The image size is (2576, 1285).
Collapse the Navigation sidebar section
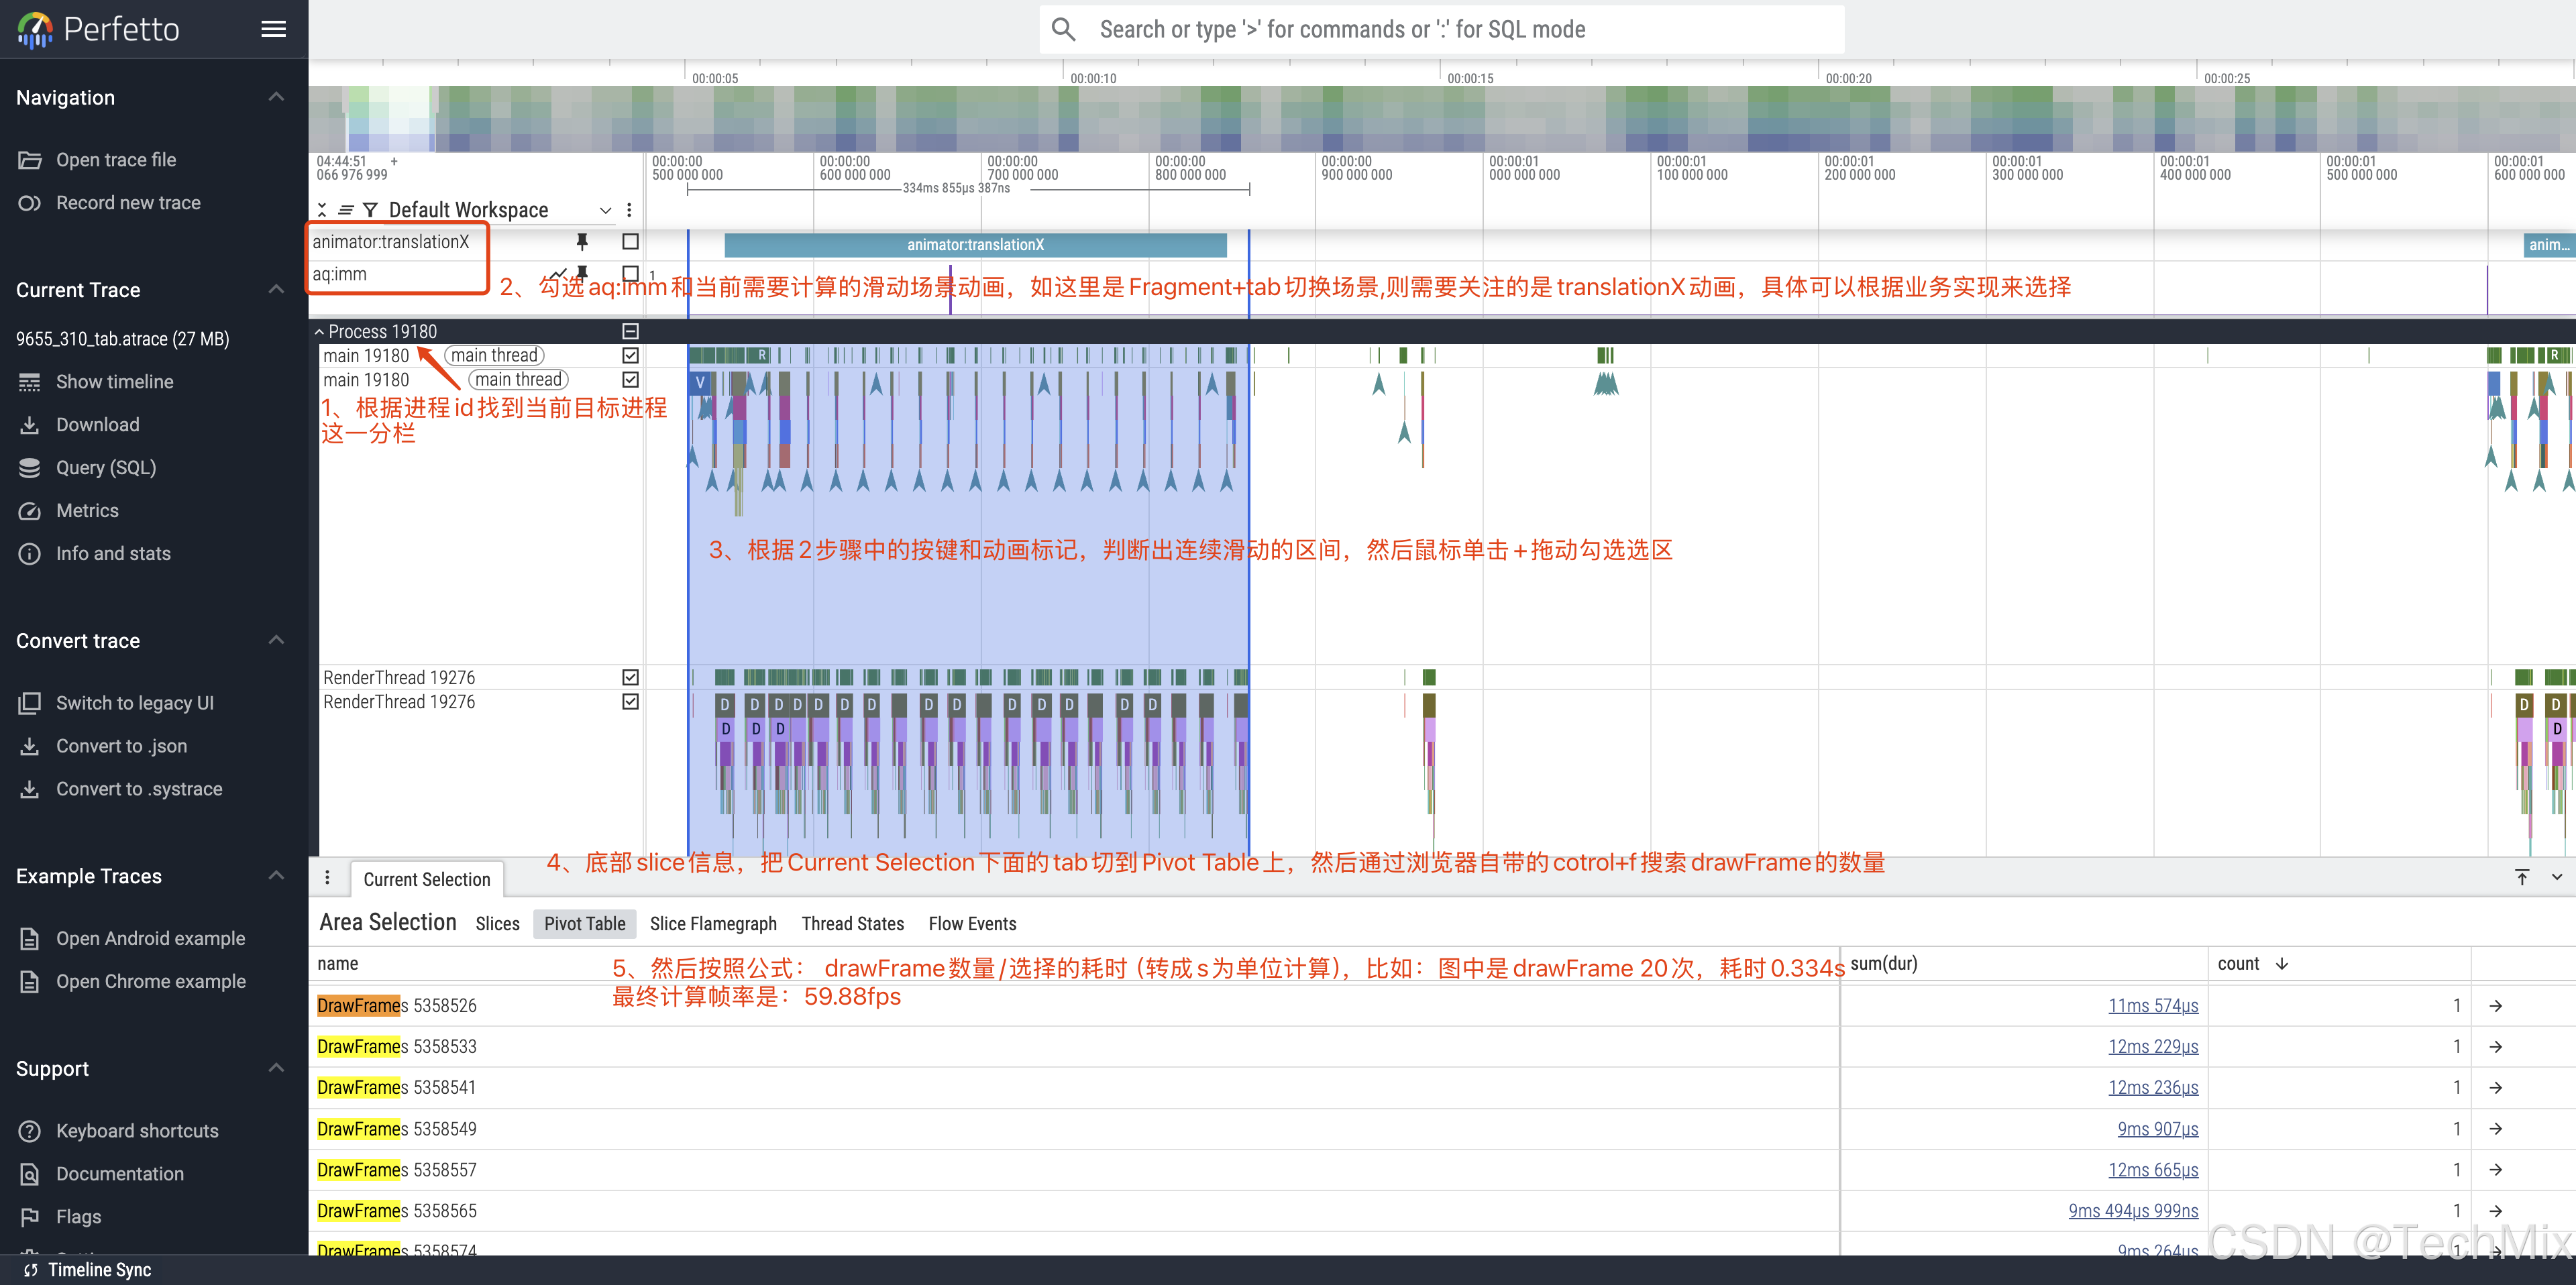click(x=276, y=97)
